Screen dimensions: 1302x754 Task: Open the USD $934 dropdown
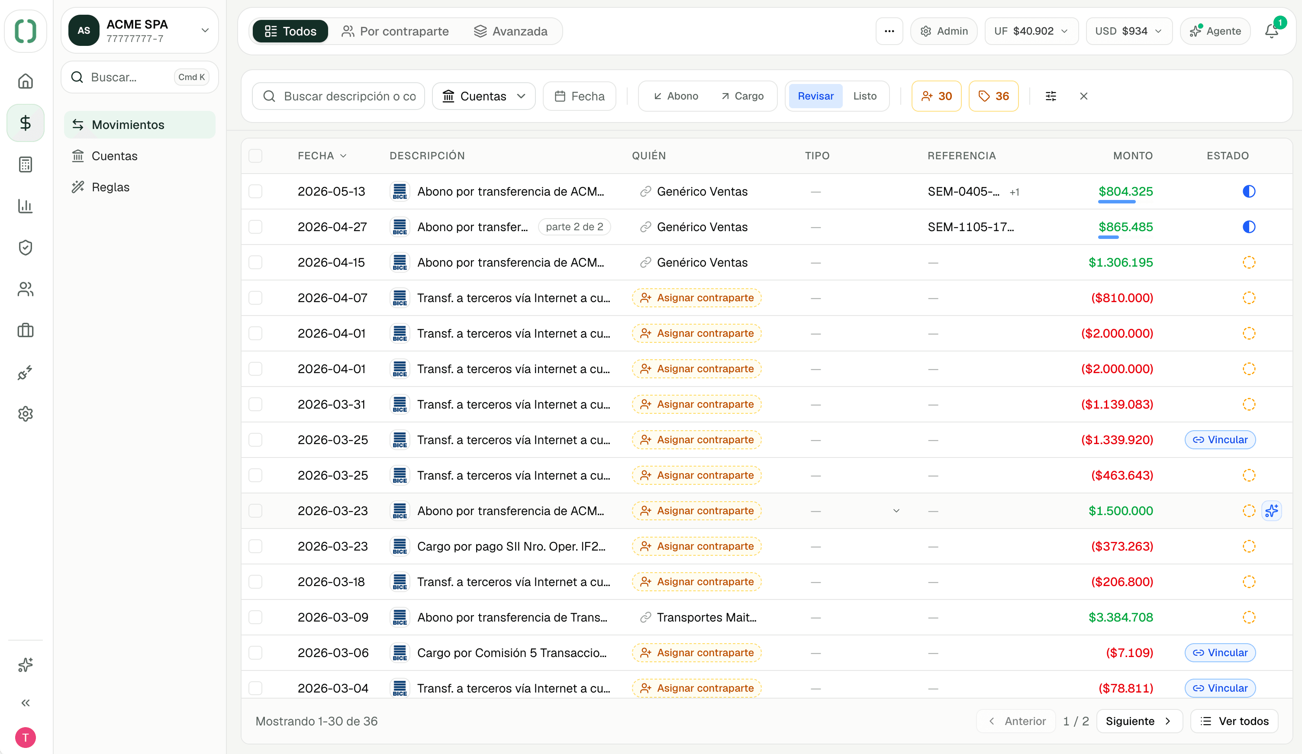click(1129, 31)
